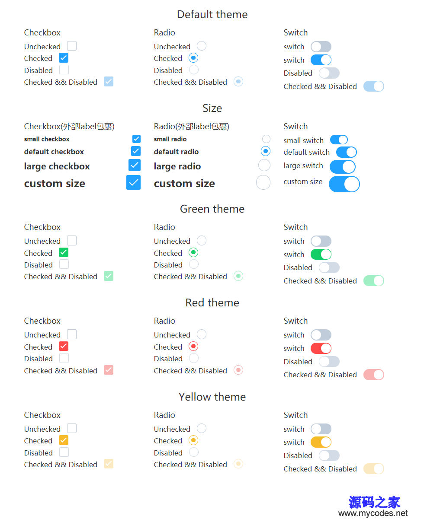The image size is (424, 519).
Task: Select the Unchecked radio in Red theme
Action: pos(202,334)
